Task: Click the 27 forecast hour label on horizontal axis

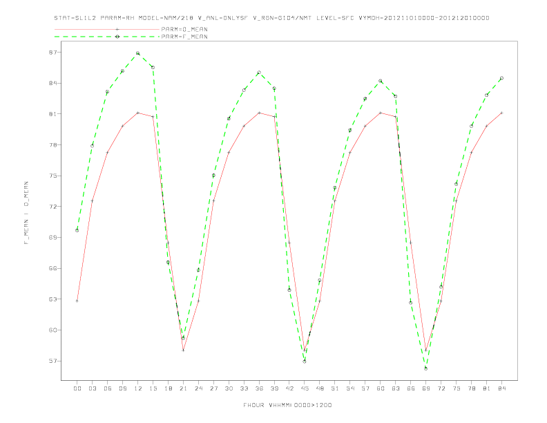Action: tap(213, 388)
